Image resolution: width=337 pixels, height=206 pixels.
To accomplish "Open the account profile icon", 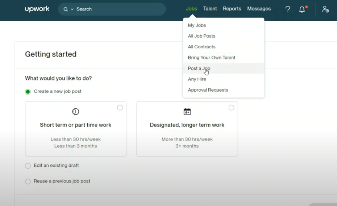I will click(325, 9).
